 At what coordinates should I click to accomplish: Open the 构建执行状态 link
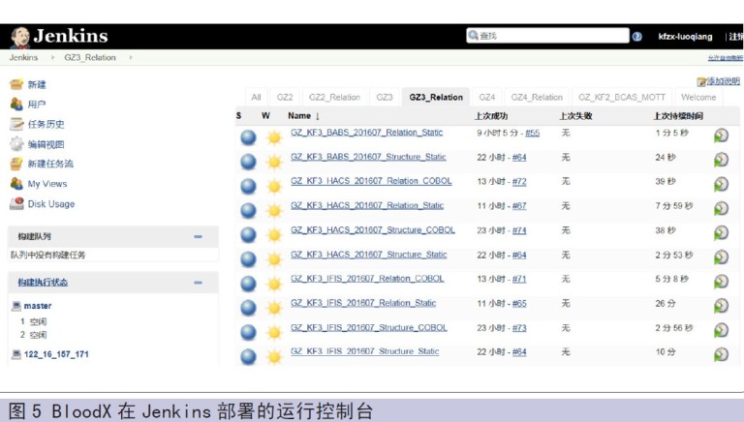click(x=43, y=283)
